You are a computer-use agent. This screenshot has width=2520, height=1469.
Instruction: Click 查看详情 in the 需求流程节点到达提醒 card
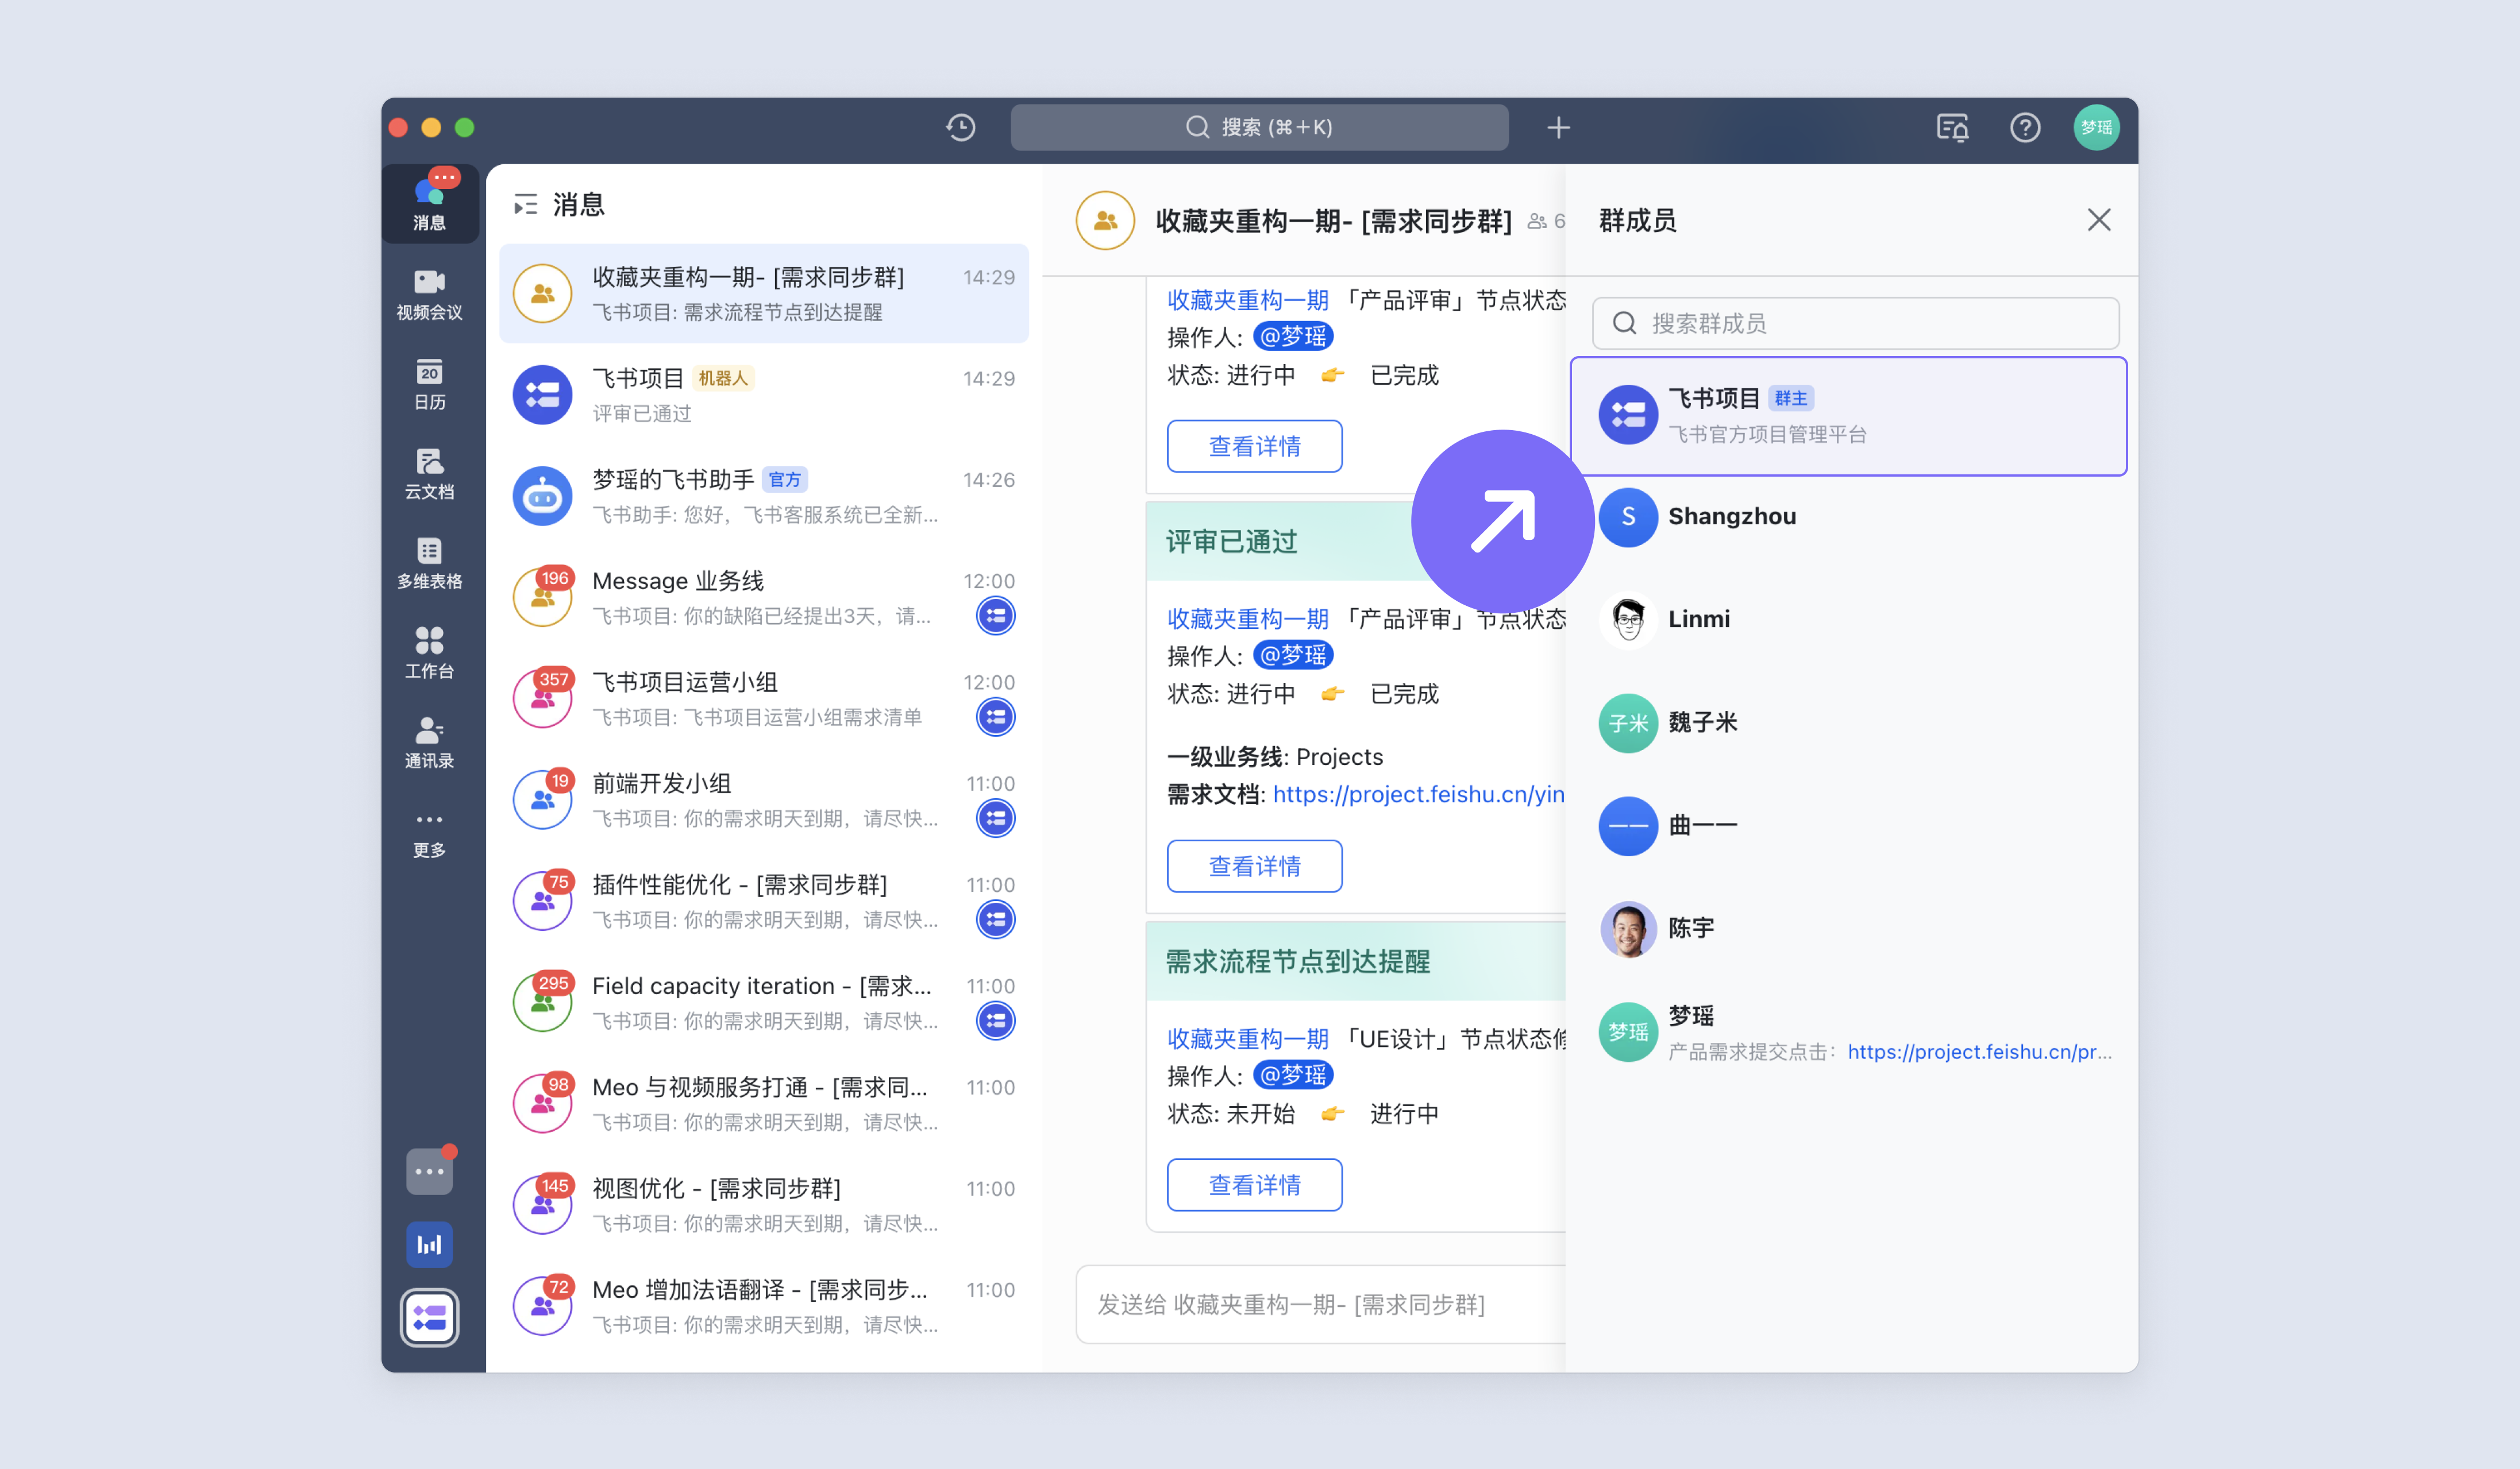1254,1184
